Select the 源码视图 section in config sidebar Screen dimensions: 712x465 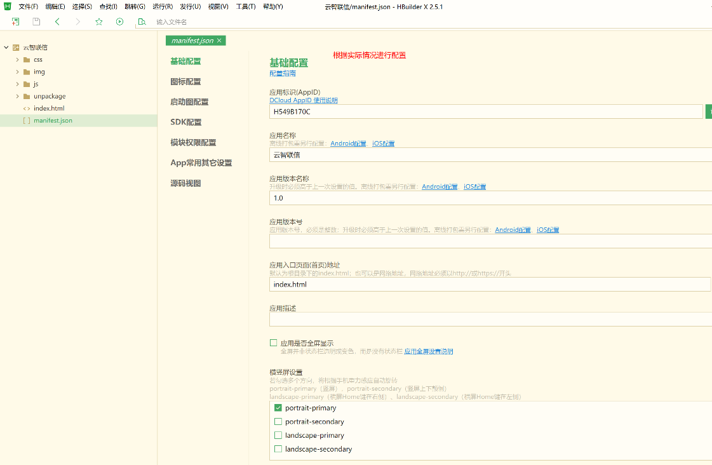pyautogui.click(x=184, y=183)
